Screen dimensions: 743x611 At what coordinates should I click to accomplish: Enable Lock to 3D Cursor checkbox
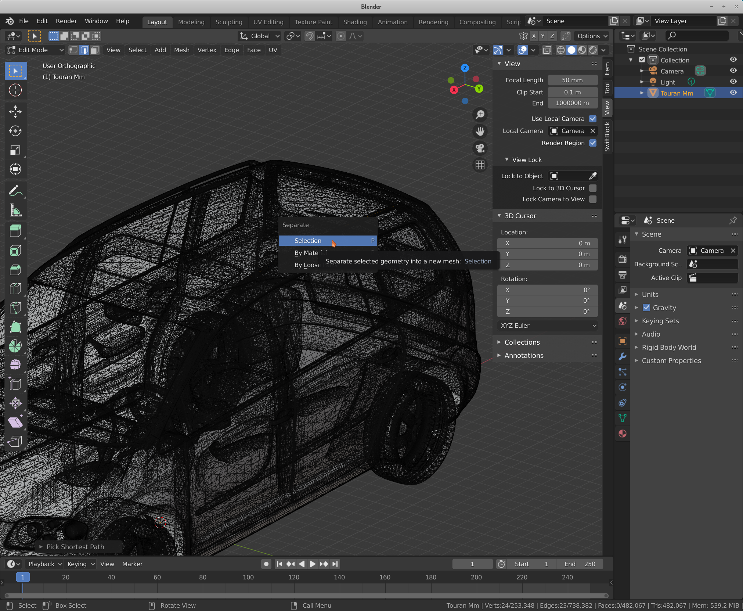tap(592, 188)
